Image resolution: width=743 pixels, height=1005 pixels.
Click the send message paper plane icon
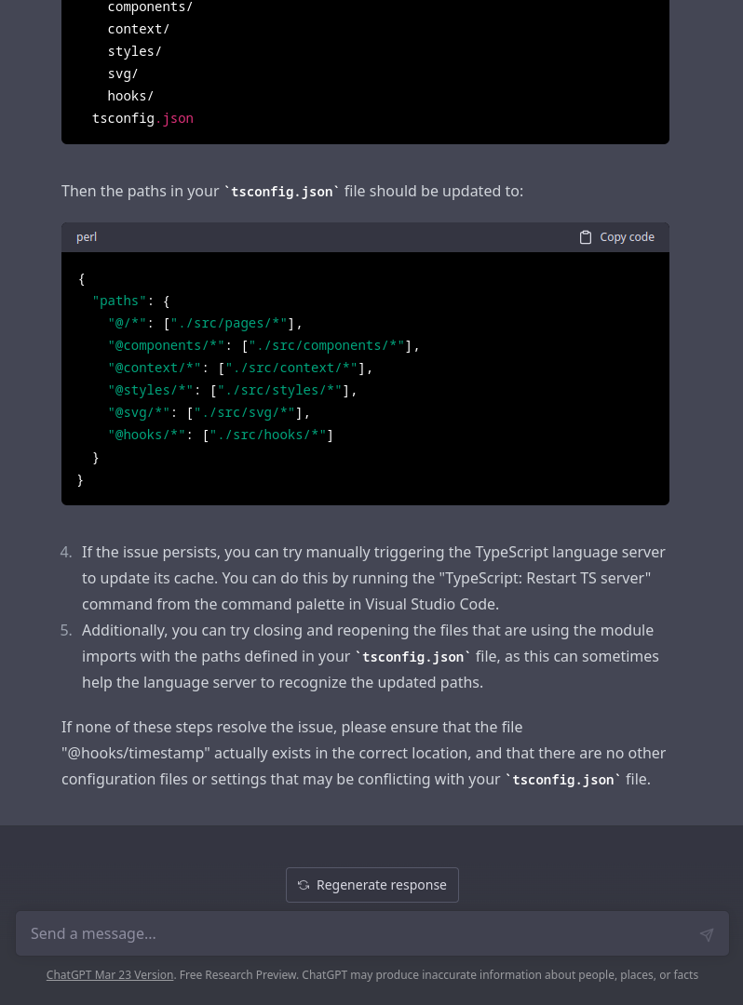707,934
